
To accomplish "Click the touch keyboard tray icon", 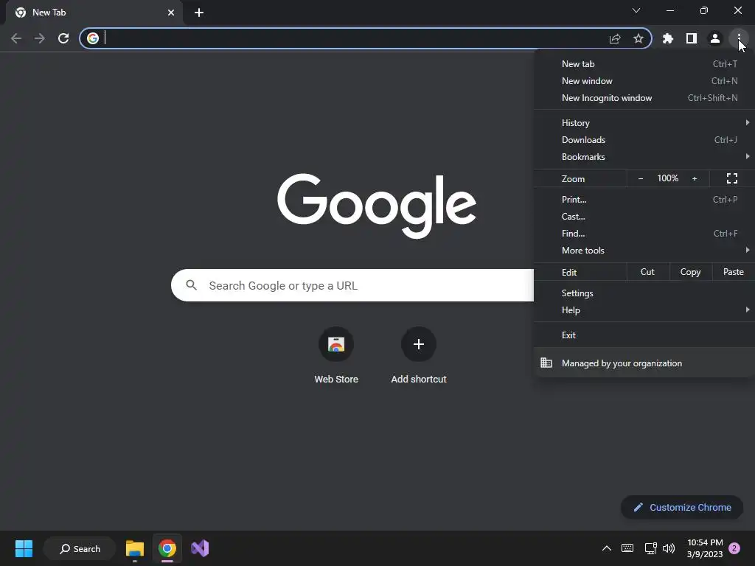I will tap(627, 548).
